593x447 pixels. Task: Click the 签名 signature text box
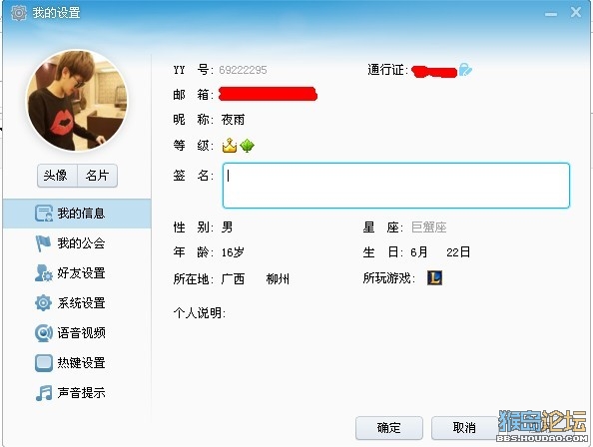click(396, 186)
